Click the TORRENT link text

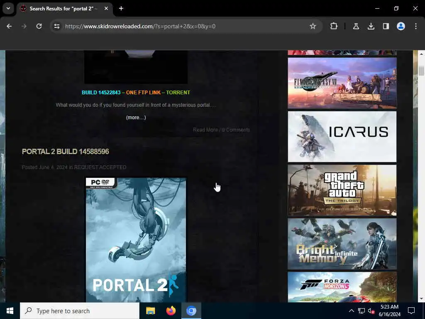tap(178, 93)
